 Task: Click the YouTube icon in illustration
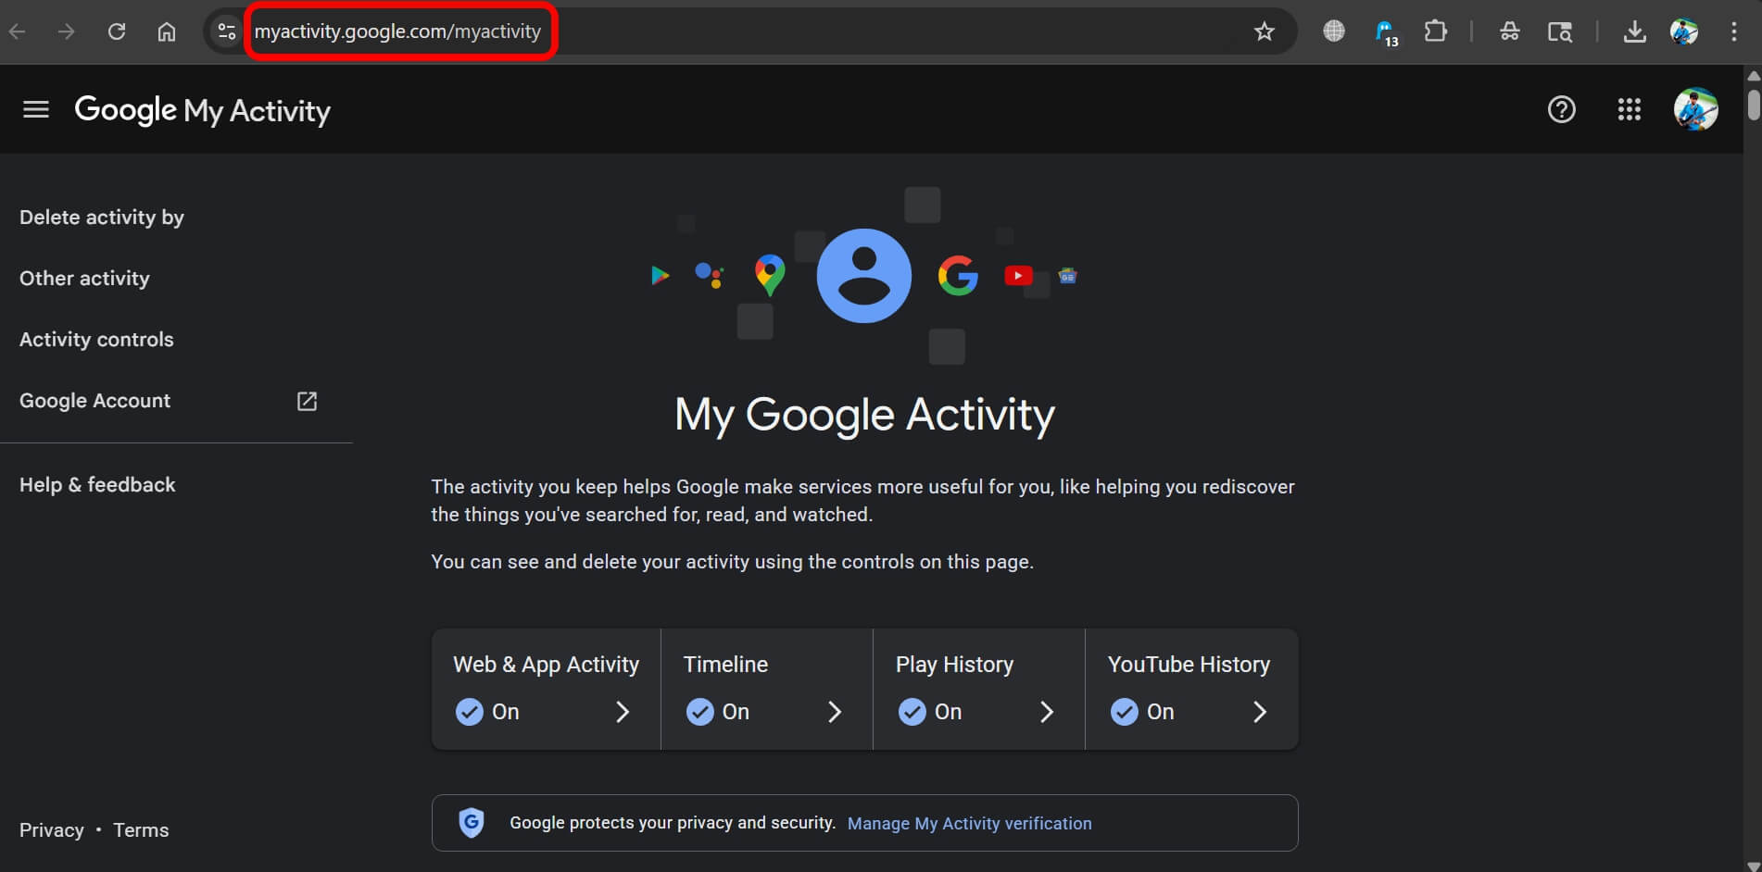tap(1018, 276)
